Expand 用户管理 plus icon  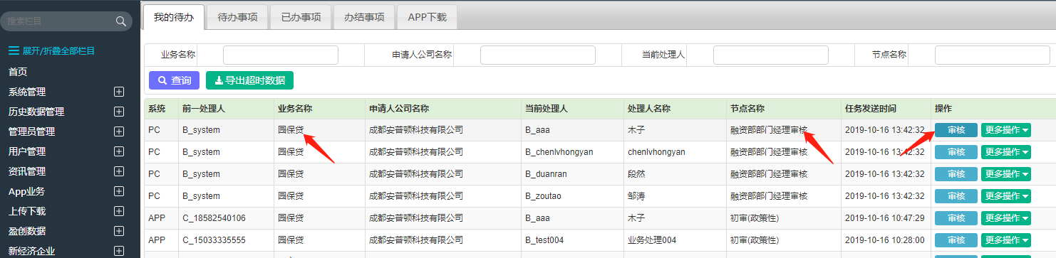(x=119, y=151)
